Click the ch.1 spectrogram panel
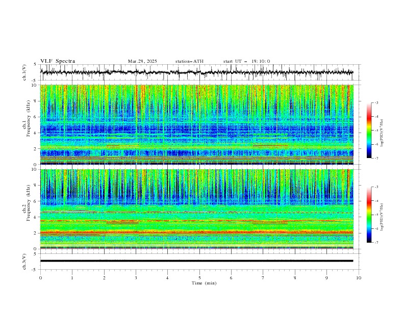The width and height of the screenshot is (404, 312). 197,124
